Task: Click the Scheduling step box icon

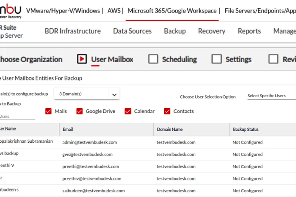Action: (x=153, y=59)
